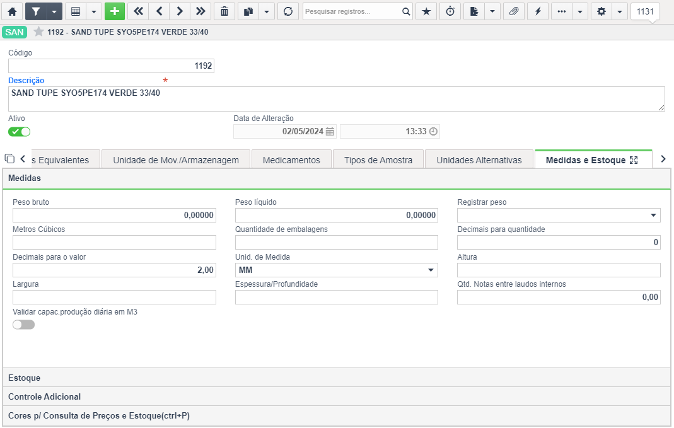The width and height of the screenshot is (674, 428).
Task: Open attachments with paperclip icon
Action: click(514, 11)
